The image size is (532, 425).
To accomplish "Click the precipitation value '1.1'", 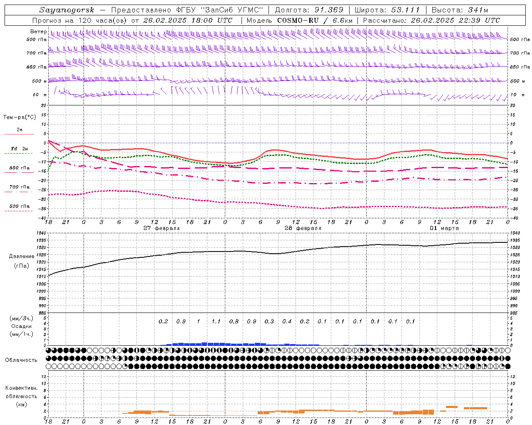I will pos(216,321).
